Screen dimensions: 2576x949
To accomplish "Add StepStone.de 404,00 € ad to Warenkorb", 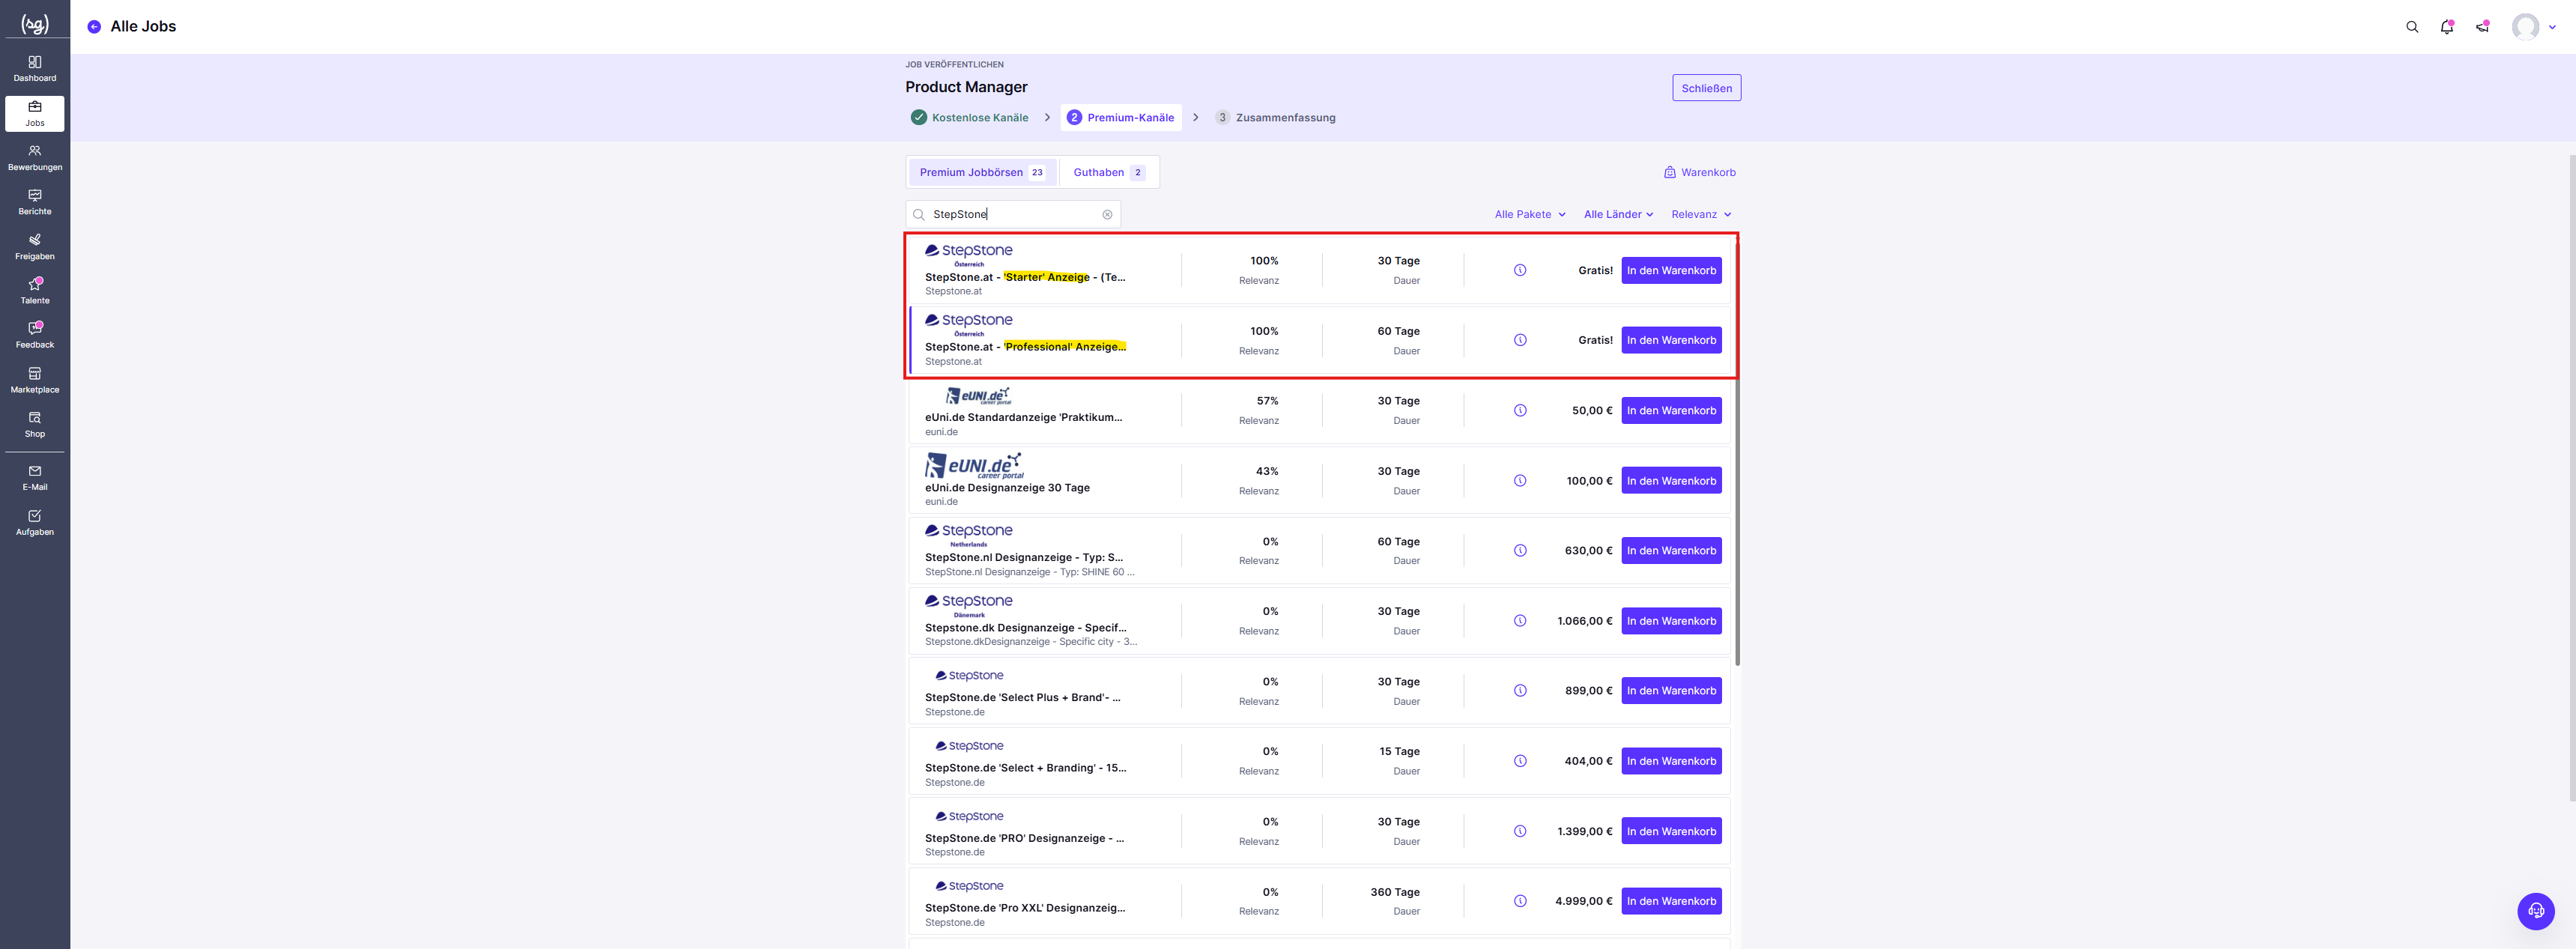I will pos(1671,761).
